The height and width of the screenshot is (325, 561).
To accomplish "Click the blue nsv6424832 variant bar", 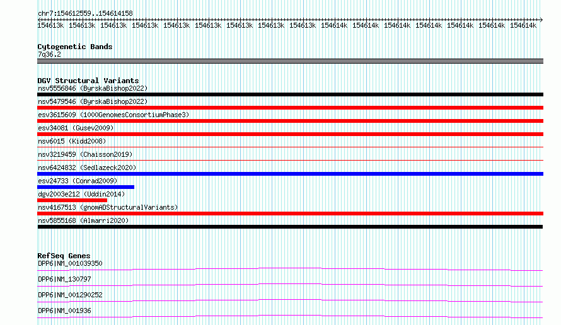I will pos(290,174).
